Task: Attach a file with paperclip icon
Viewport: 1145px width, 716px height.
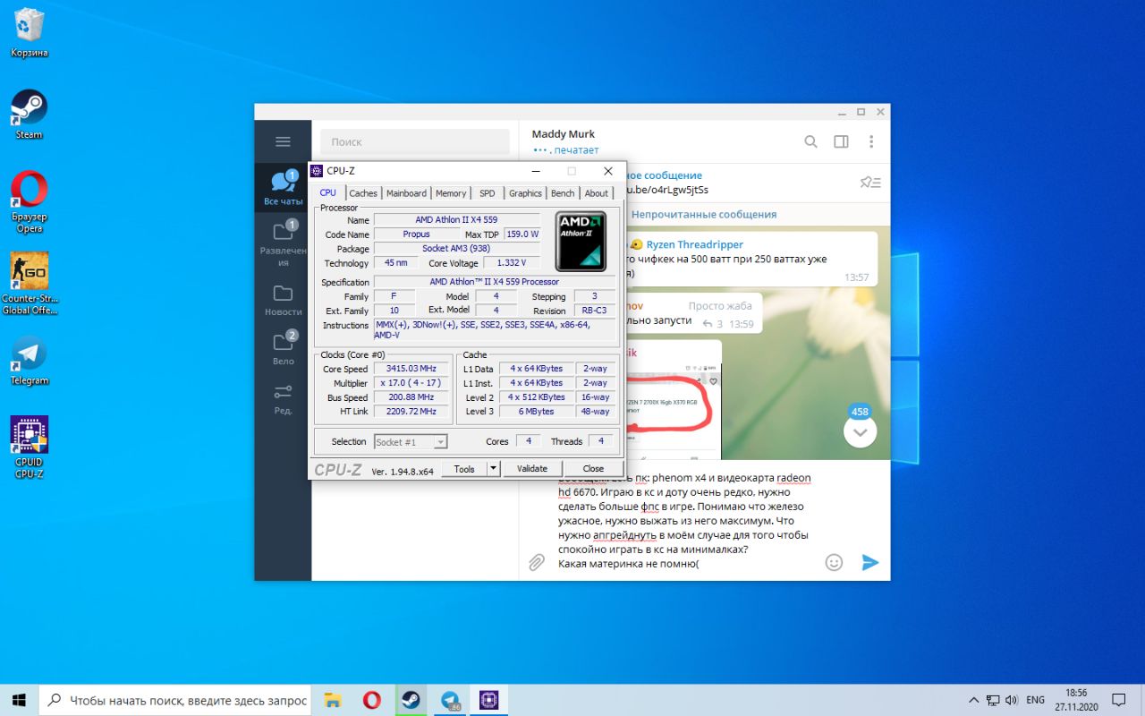Action: [x=536, y=562]
